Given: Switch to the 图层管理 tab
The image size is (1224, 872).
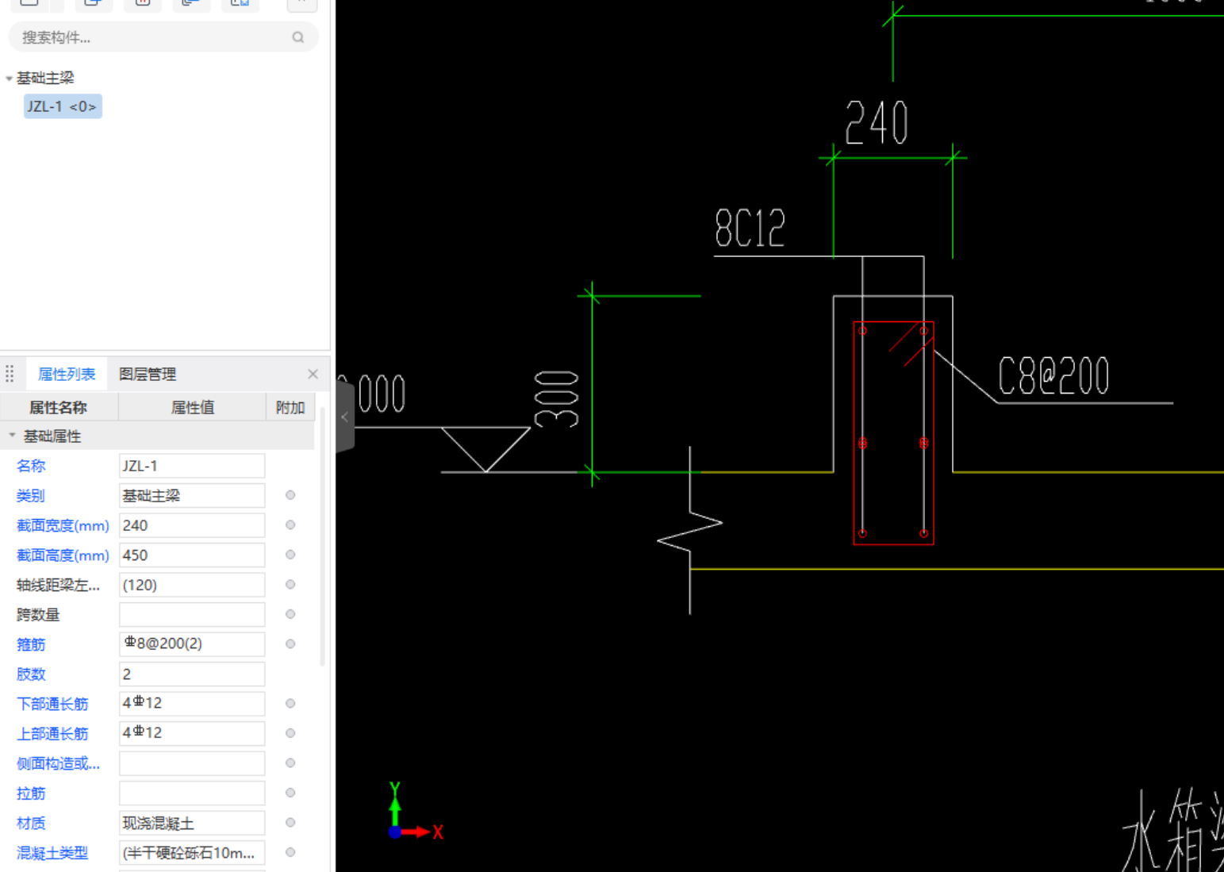Looking at the screenshot, I should 148,374.
